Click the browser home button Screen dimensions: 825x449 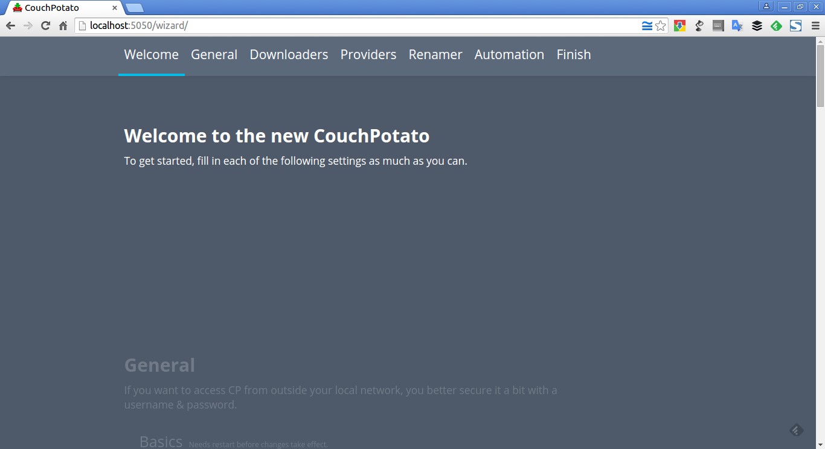63,25
